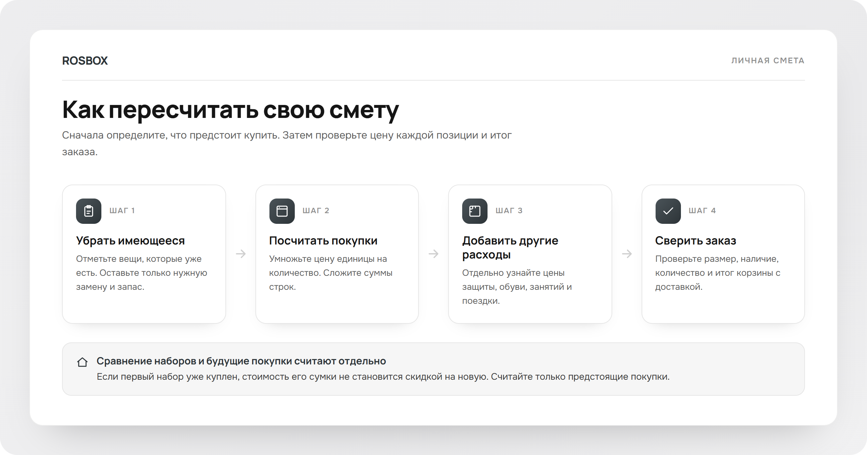Click the note text starting Если первый набор уже куплен
Image resolution: width=867 pixels, height=455 pixels.
tap(383, 377)
